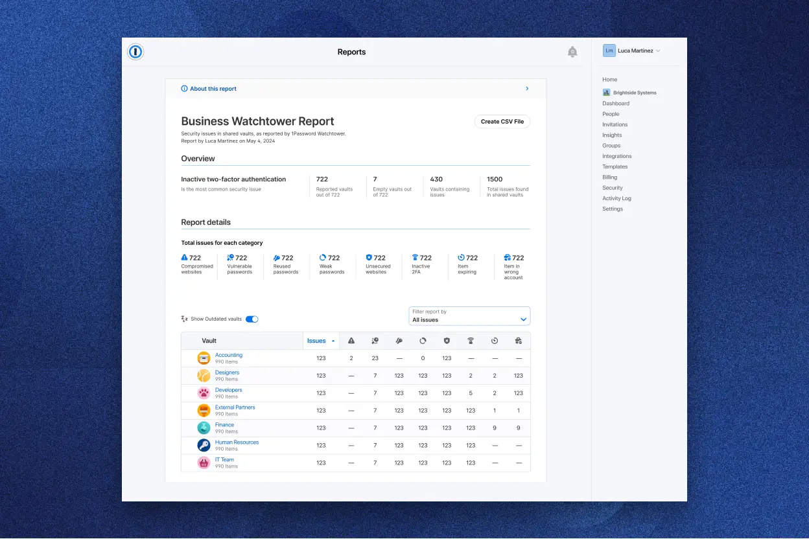809x539 pixels.
Task: Click the Create CSV File button
Action: pos(502,122)
